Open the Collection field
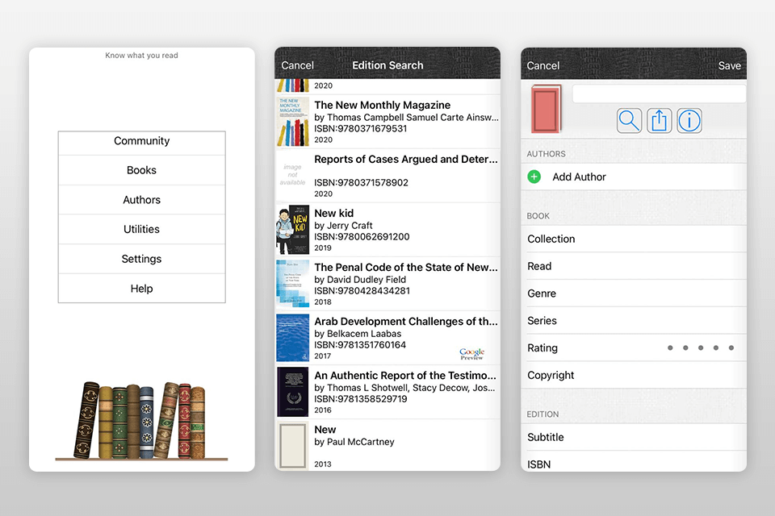This screenshot has width=775, height=516. tap(634, 239)
